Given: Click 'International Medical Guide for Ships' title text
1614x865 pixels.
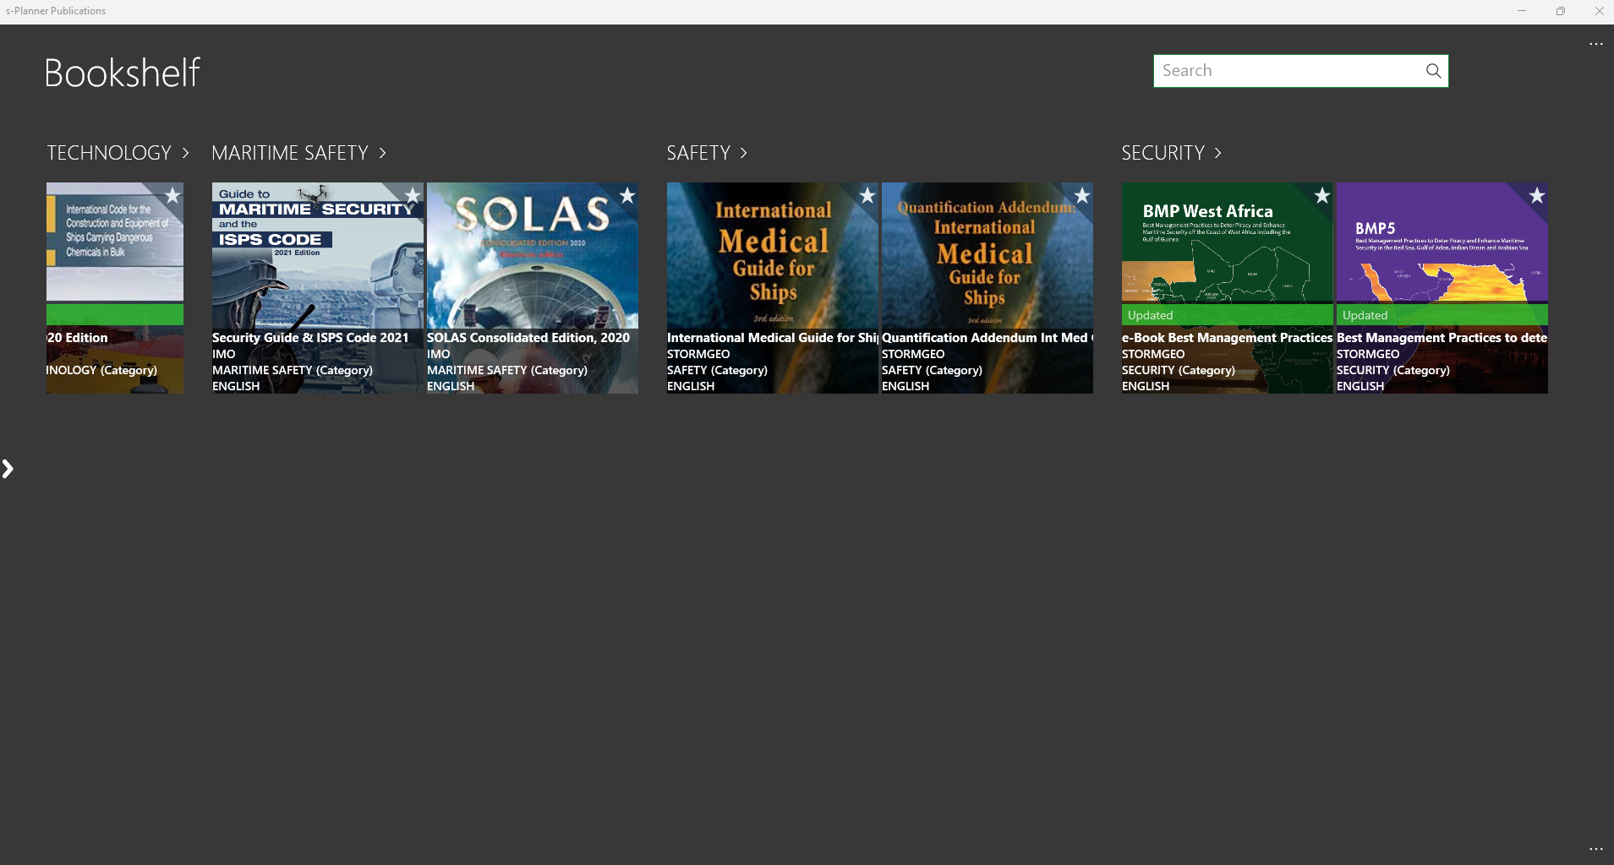Looking at the screenshot, I should click(x=773, y=338).
